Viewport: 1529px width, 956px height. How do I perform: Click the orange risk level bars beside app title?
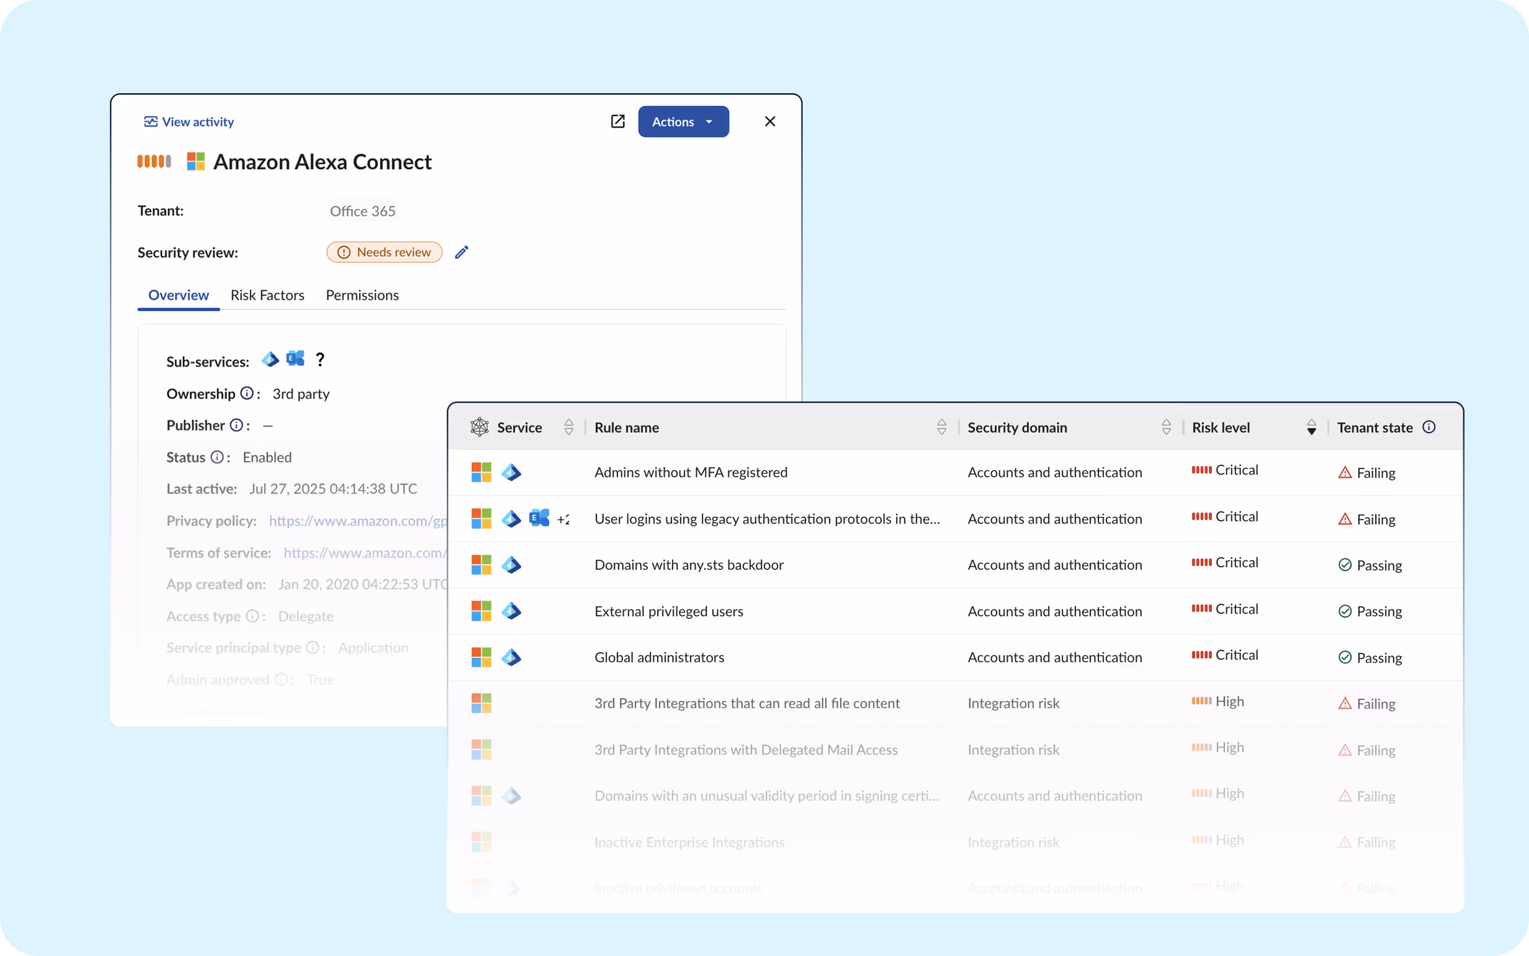tap(154, 161)
